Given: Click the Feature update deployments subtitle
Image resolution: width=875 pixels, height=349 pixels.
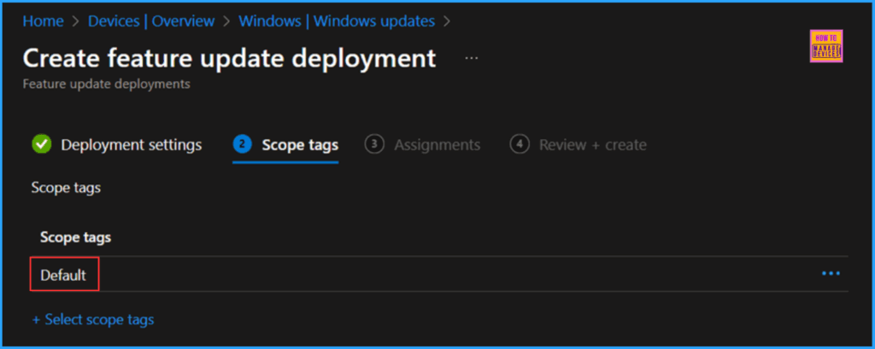Looking at the screenshot, I should click(106, 84).
